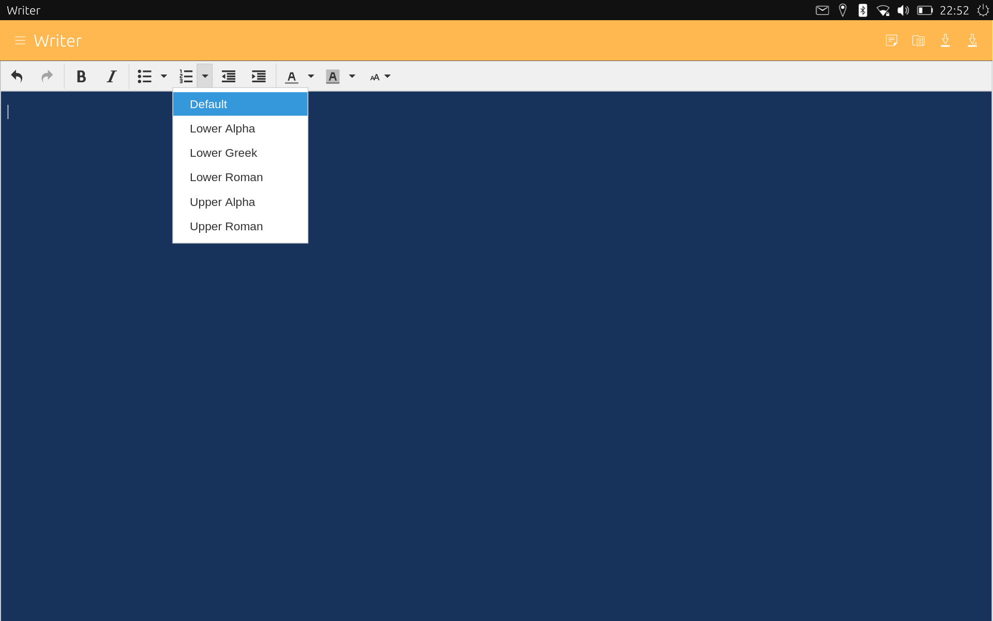Toggle Bold formatting

pos(81,77)
